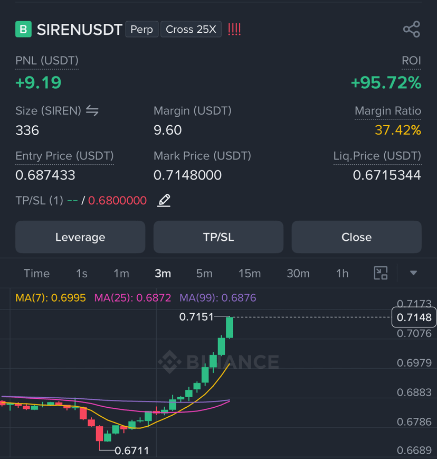Tap the SIRENUSDT symbol name
Image resolution: width=437 pixels, height=459 pixels.
80,30
